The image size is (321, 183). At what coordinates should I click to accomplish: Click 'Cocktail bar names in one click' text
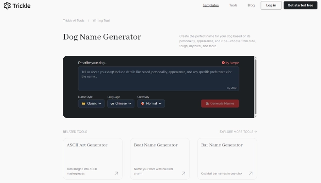pyautogui.click(x=221, y=173)
